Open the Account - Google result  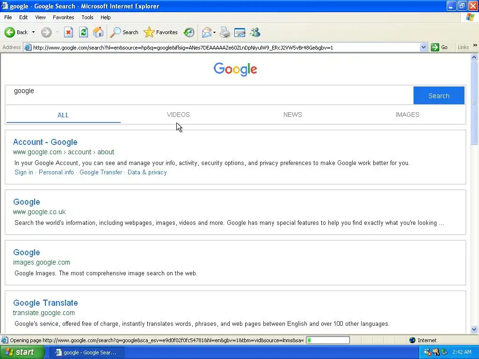coord(45,142)
